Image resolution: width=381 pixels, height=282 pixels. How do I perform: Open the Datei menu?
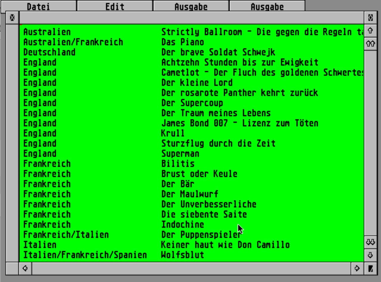tap(38, 6)
